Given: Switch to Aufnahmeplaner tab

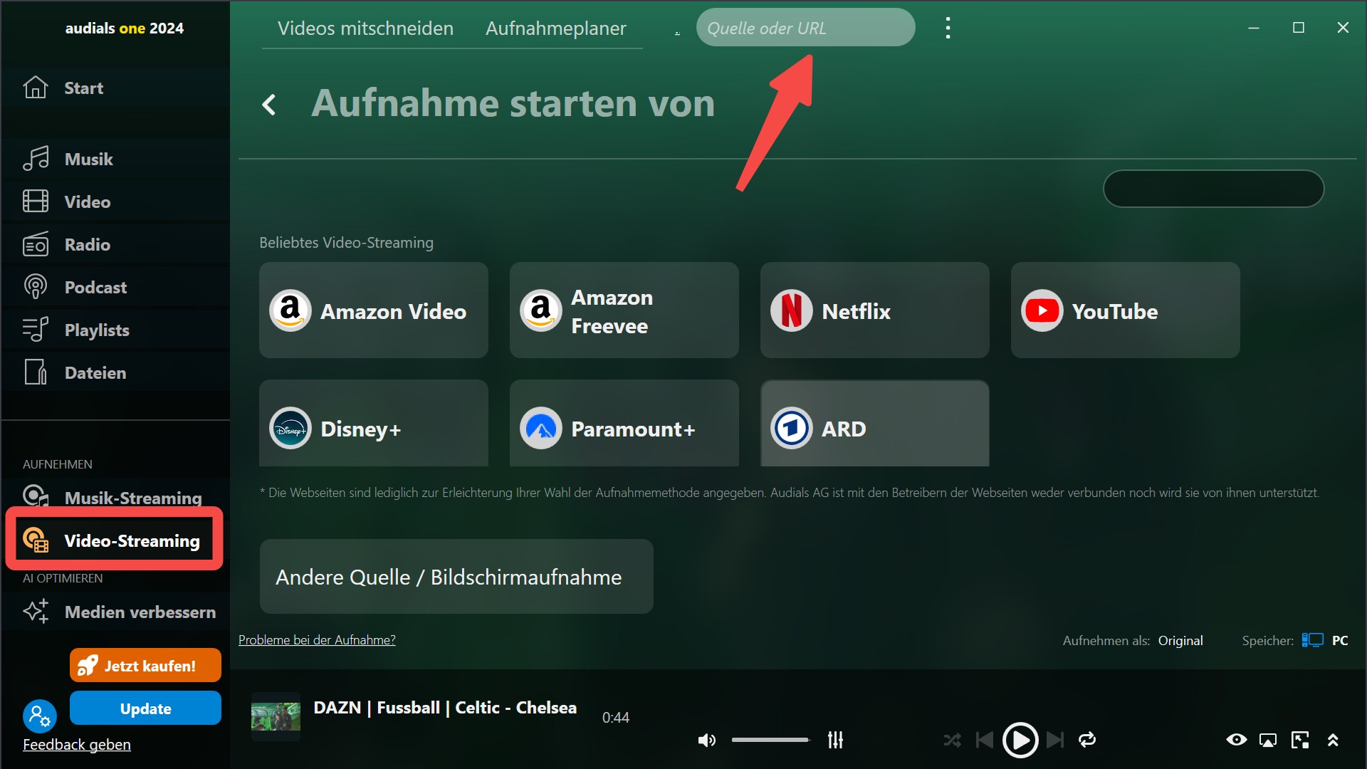Looking at the screenshot, I should [556, 28].
